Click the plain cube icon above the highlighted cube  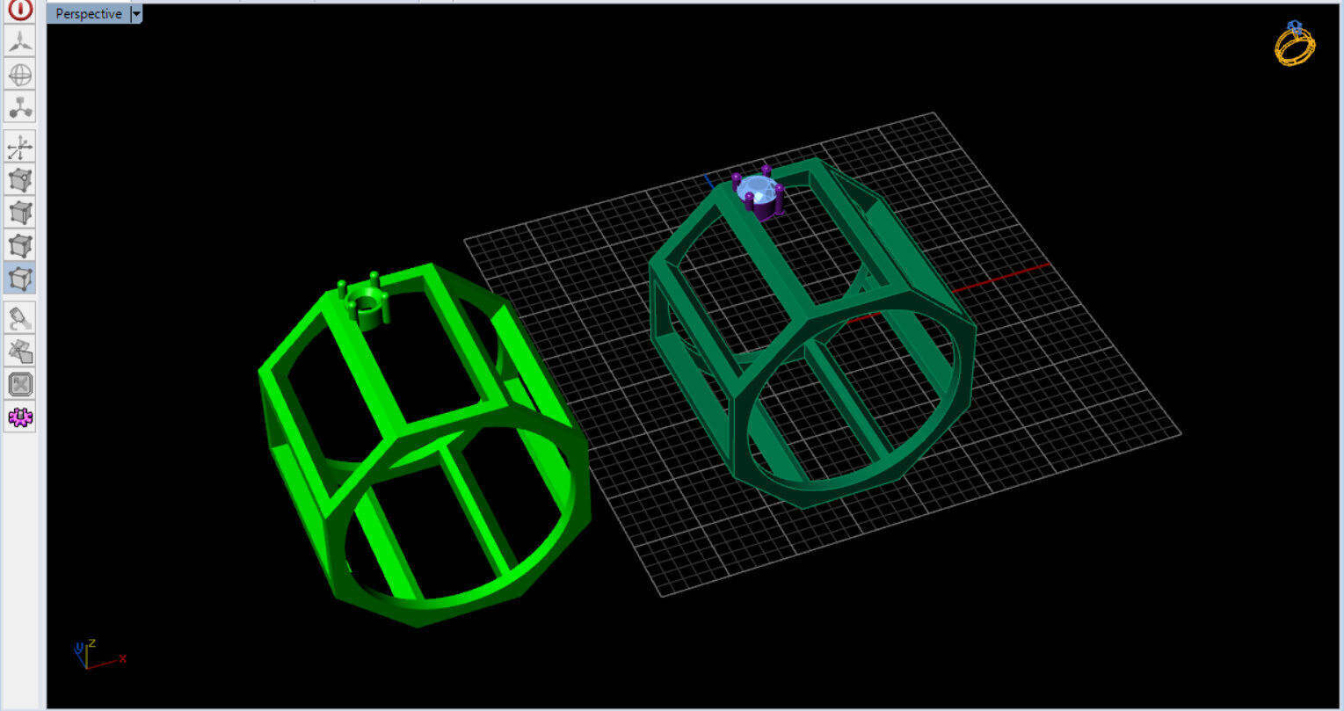click(x=20, y=245)
